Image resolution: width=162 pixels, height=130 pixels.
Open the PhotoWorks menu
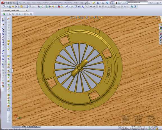pos(68,3)
